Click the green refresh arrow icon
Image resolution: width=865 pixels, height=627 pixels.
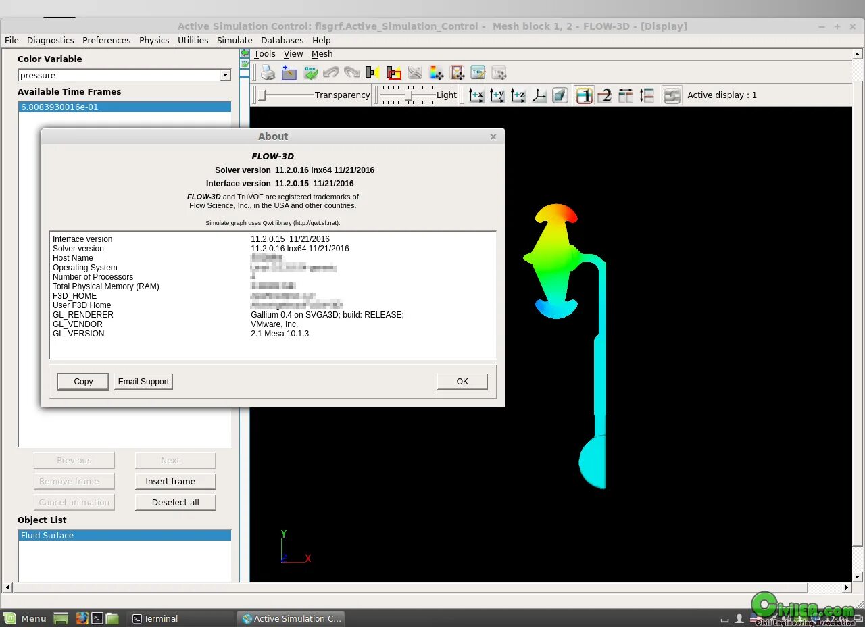[x=310, y=73]
